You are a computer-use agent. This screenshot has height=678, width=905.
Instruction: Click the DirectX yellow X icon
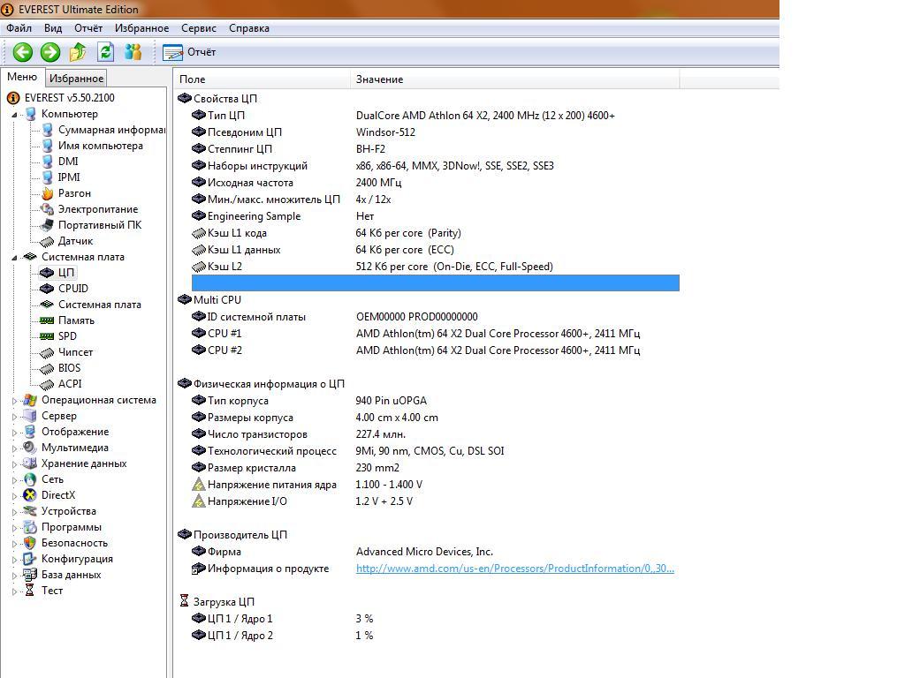click(30, 495)
